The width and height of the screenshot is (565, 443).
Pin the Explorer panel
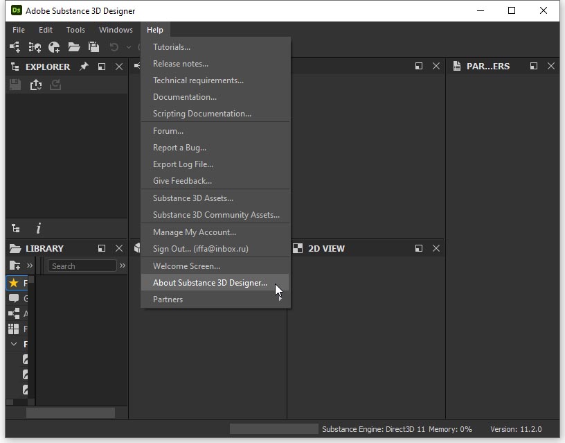[x=84, y=67]
